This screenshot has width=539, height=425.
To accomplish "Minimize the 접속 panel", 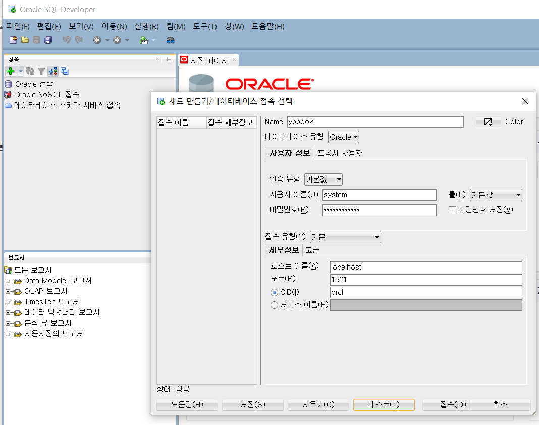I will coord(170,59).
